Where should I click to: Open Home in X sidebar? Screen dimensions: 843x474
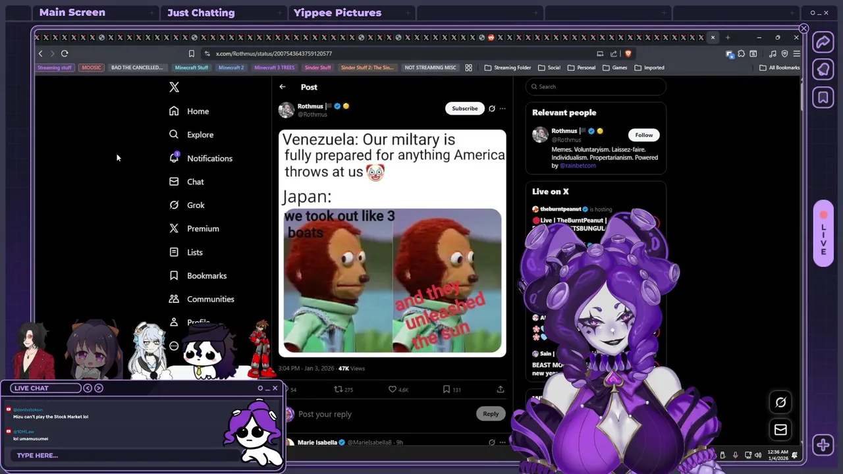[189, 111]
